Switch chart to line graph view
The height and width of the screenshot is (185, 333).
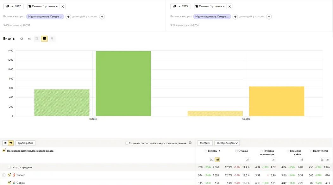click(29, 39)
